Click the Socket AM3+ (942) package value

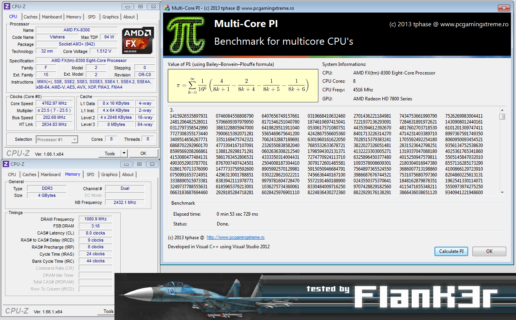(76, 44)
